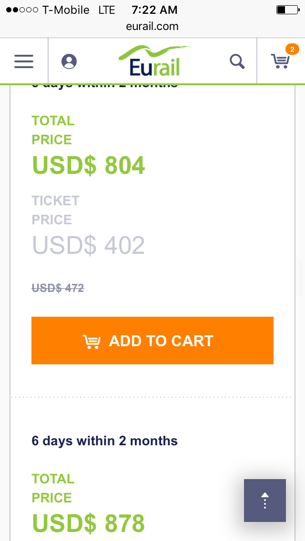Tap the cart icon inside Add to Cart
Screen dimensions: 305x541
click(x=91, y=341)
